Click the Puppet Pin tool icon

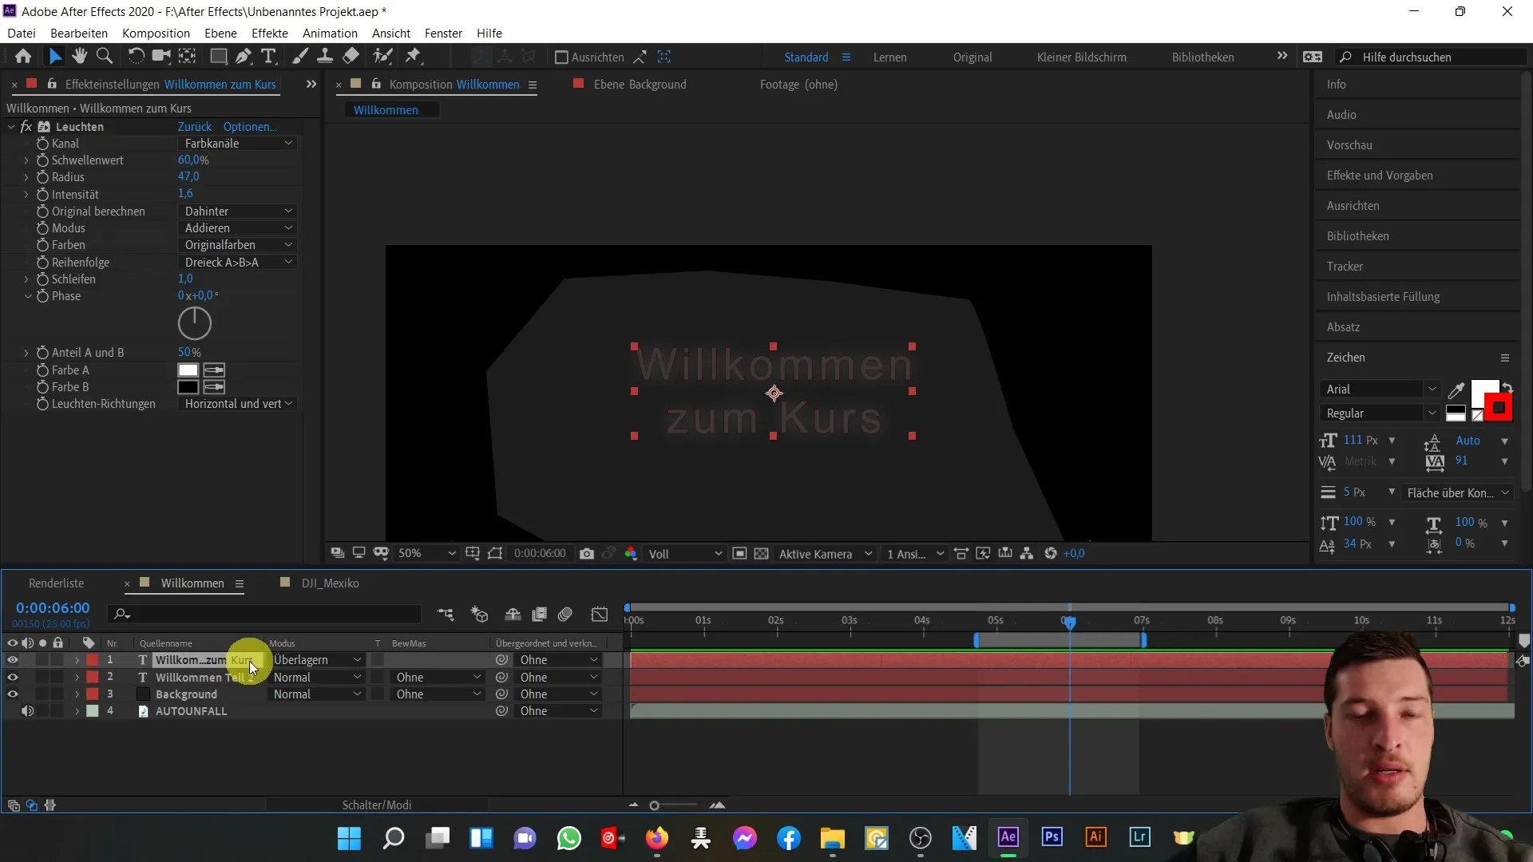point(415,57)
